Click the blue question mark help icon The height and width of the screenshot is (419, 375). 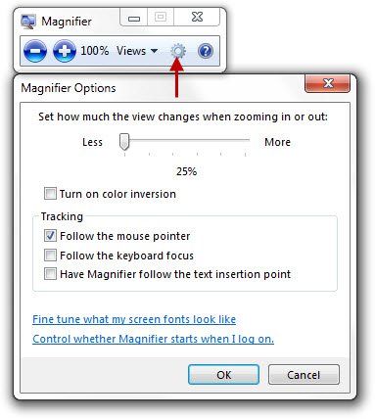pos(206,51)
